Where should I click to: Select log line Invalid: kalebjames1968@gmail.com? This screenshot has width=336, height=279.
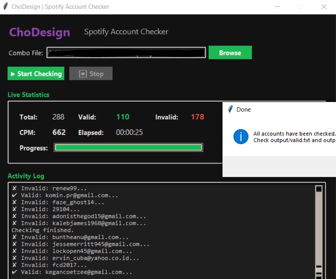[x=79, y=223]
